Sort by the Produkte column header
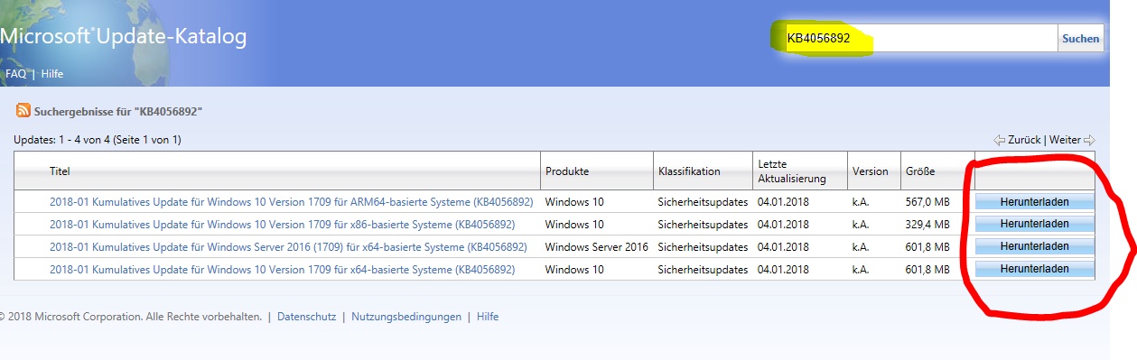This screenshot has height=360, width=1137. [567, 171]
